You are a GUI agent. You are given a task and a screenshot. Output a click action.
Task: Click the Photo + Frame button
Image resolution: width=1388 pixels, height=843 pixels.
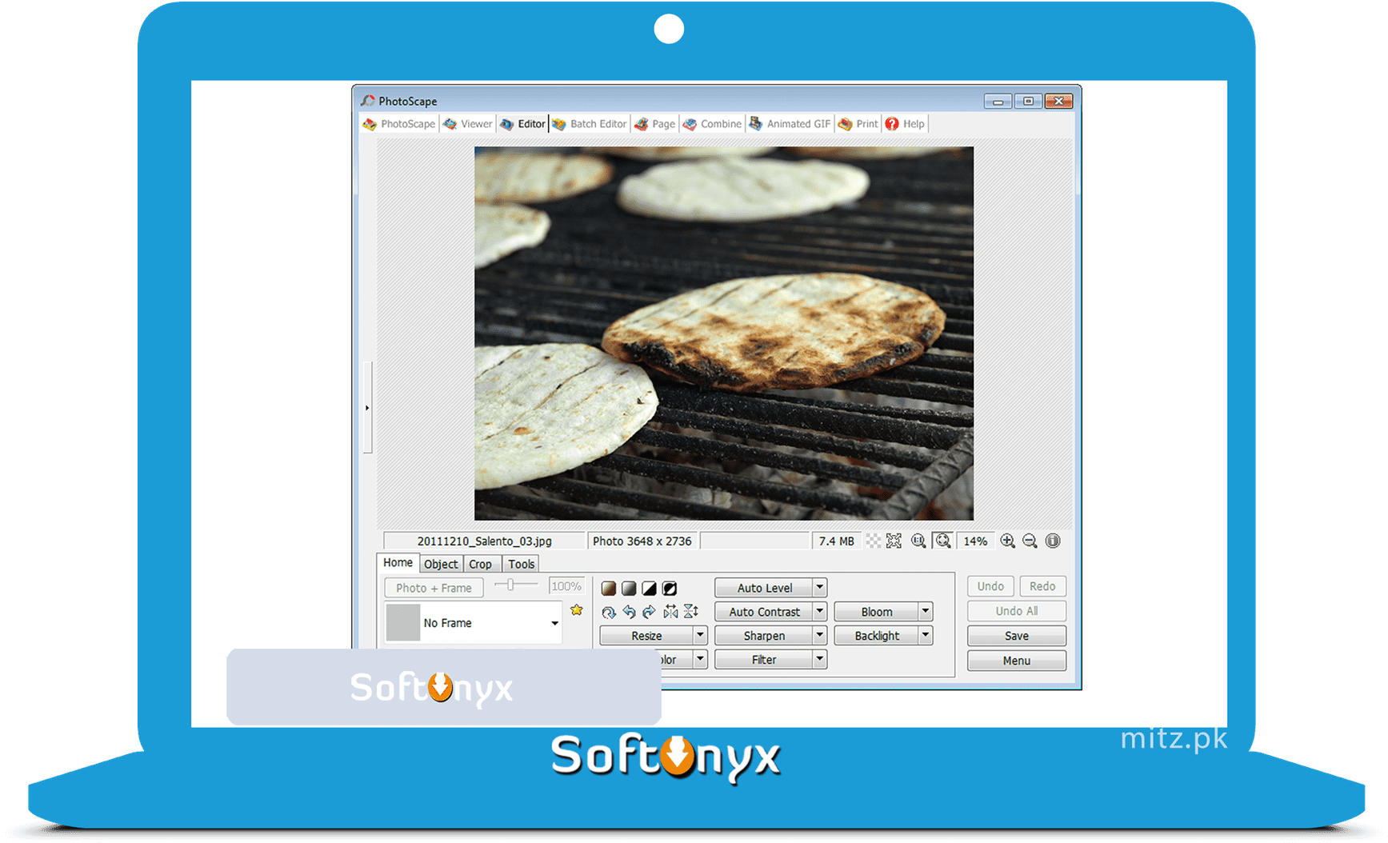click(434, 588)
